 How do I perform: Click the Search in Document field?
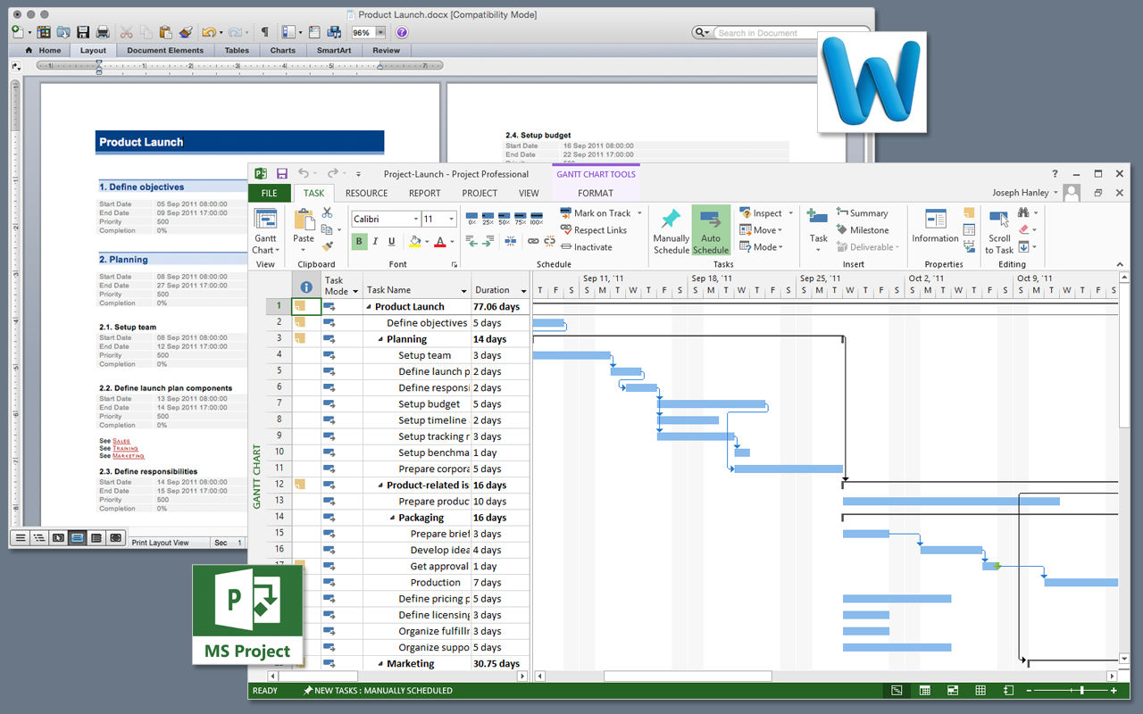(766, 33)
